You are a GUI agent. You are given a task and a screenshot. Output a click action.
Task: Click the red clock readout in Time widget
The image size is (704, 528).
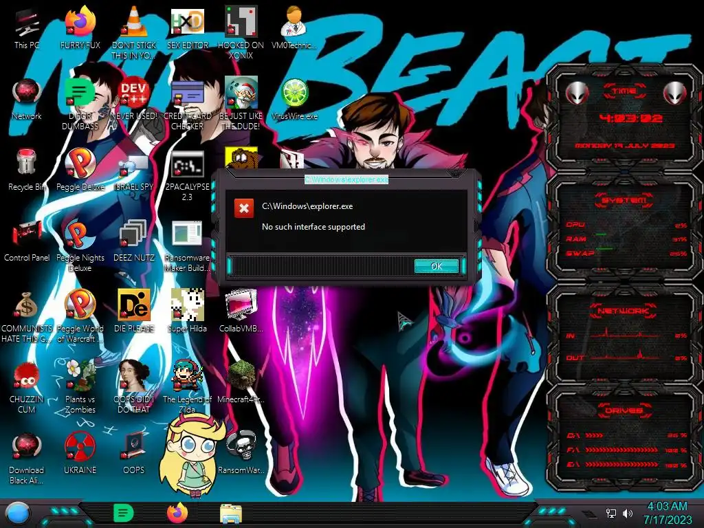click(631, 118)
